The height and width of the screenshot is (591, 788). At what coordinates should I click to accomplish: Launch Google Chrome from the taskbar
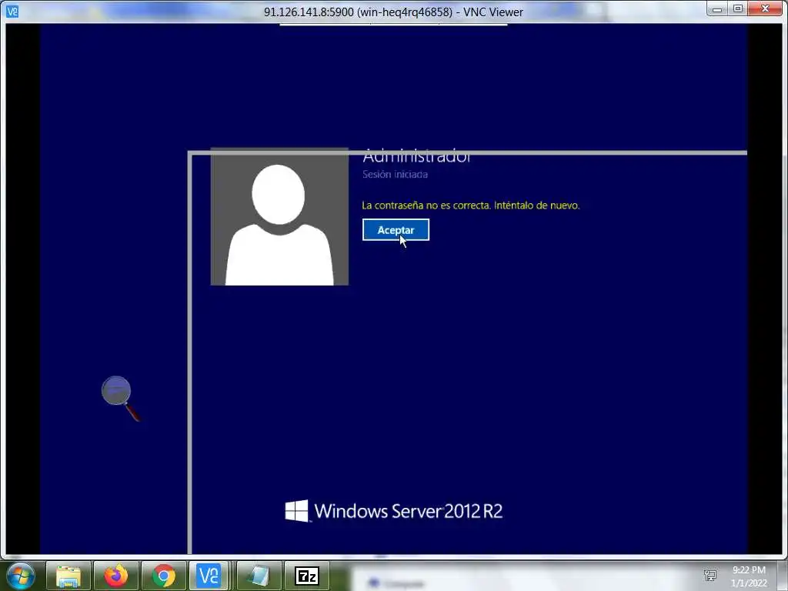[x=164, y=576]
